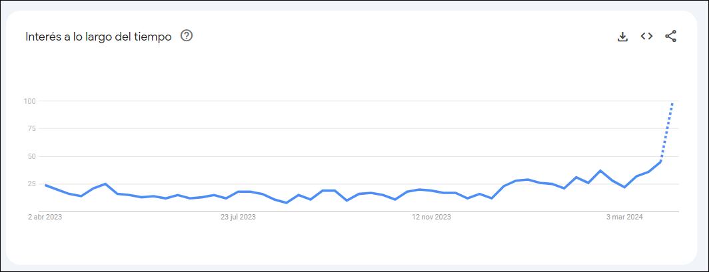709x272 pixels.
Task: Click the '2 abr 2023' date label
Action: point(45,217)
